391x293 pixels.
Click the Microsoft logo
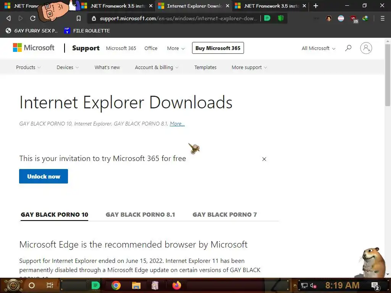pos(34,48)
